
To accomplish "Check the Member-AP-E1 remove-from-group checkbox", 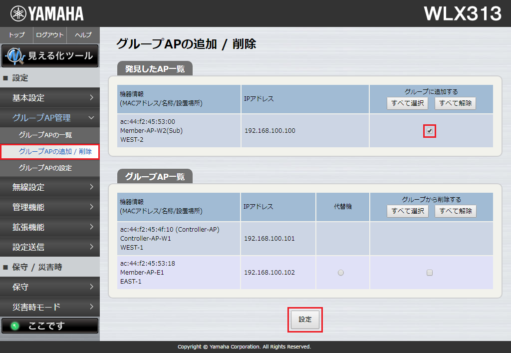I will [x=430, y=273].
